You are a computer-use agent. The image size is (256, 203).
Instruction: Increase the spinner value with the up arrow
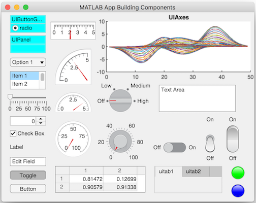pyautogui.click(x=41, y=119)
